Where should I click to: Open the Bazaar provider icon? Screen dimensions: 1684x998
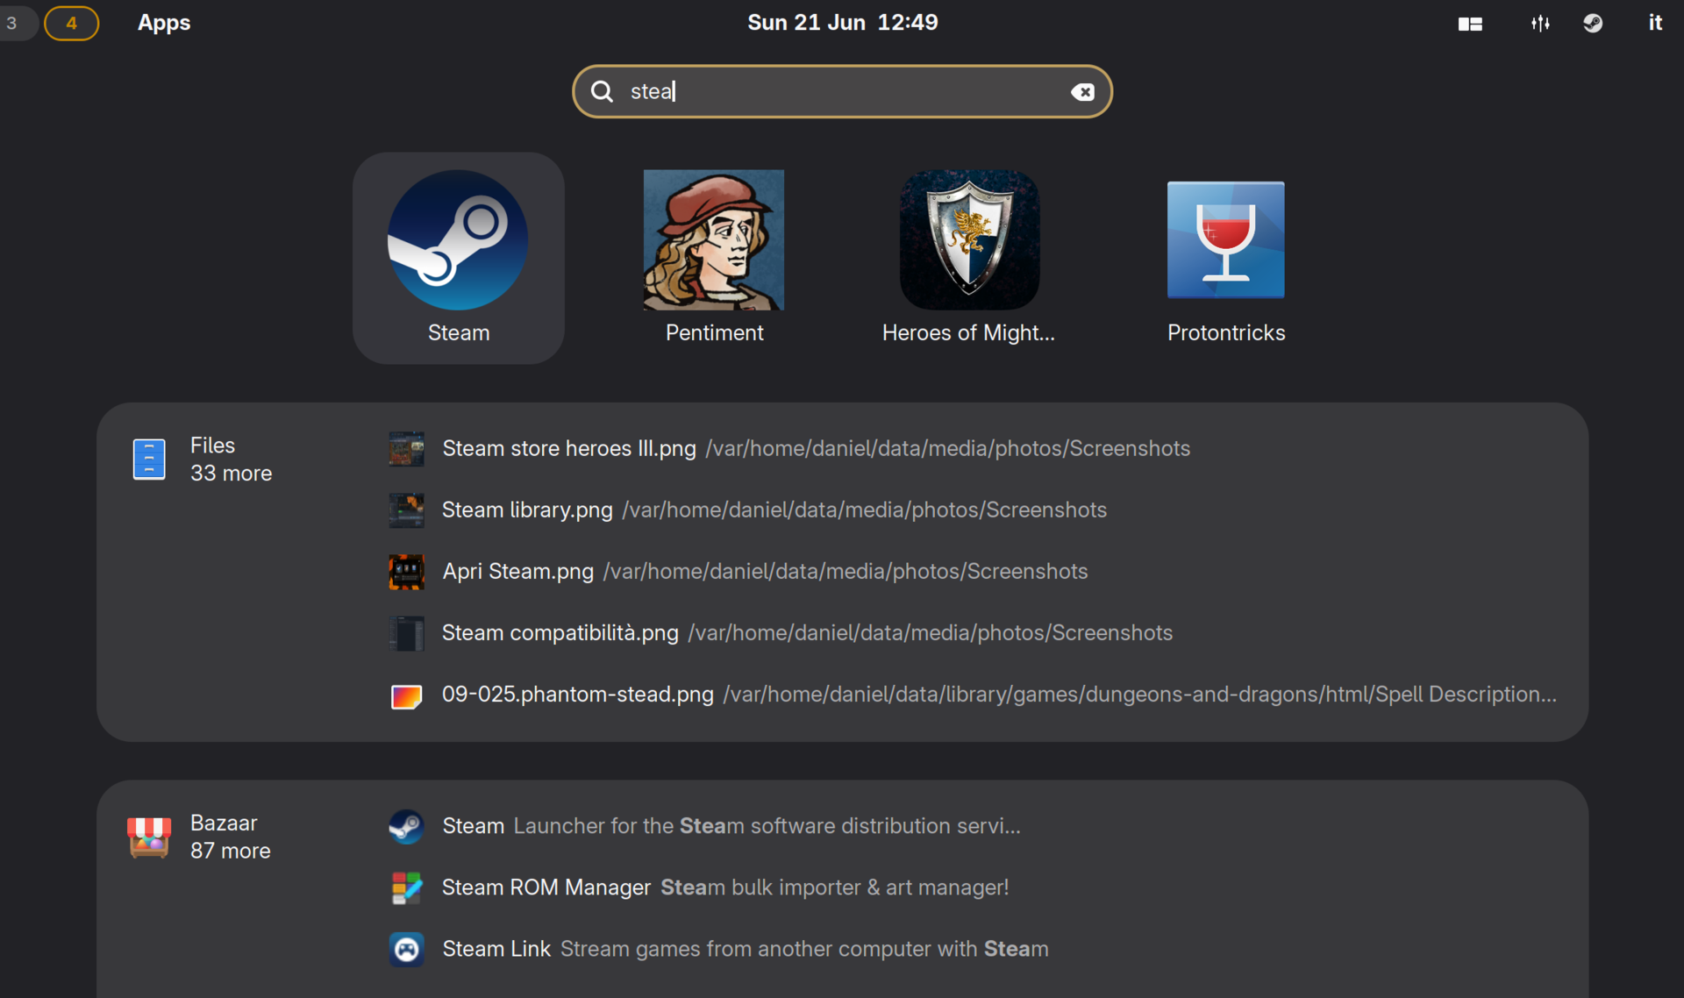click(149, 837)
